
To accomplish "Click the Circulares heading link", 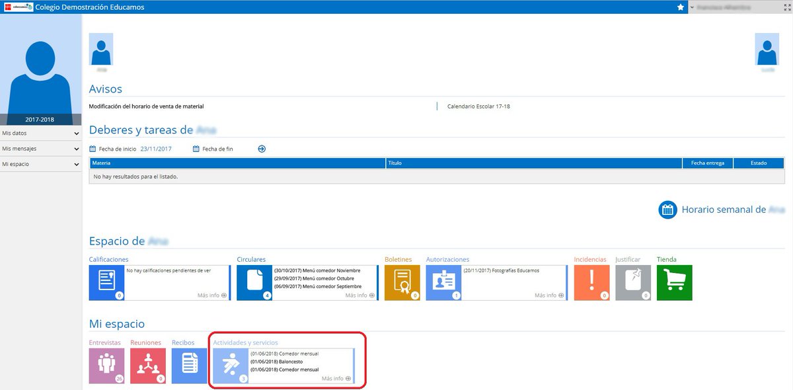I will [251, 260].
